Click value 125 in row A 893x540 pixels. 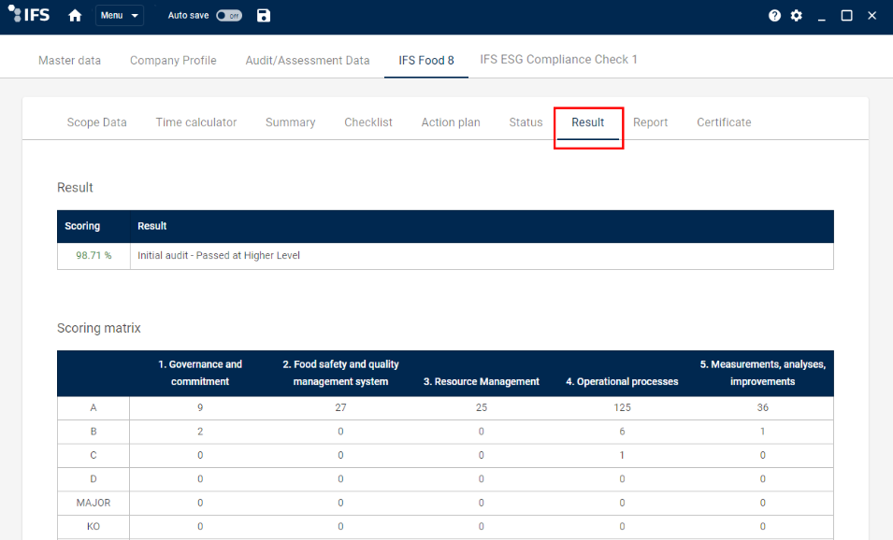coord(622,407)
